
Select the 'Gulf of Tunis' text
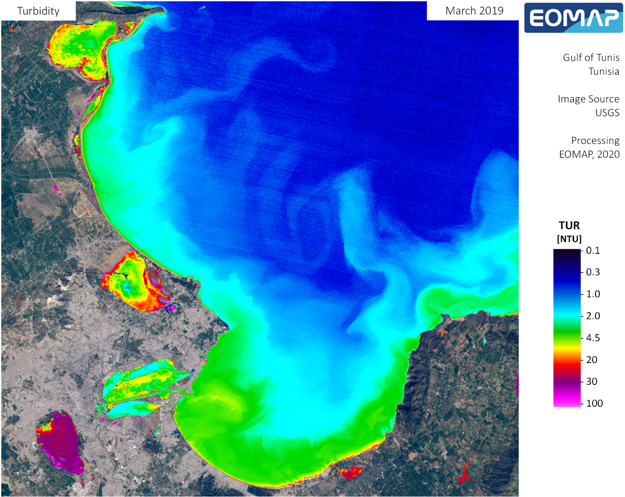pyautogui.click(x=591, y=58)
